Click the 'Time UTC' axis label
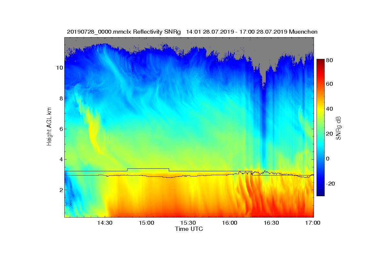Screen dimensions: 388x259 tap(189, 229)
